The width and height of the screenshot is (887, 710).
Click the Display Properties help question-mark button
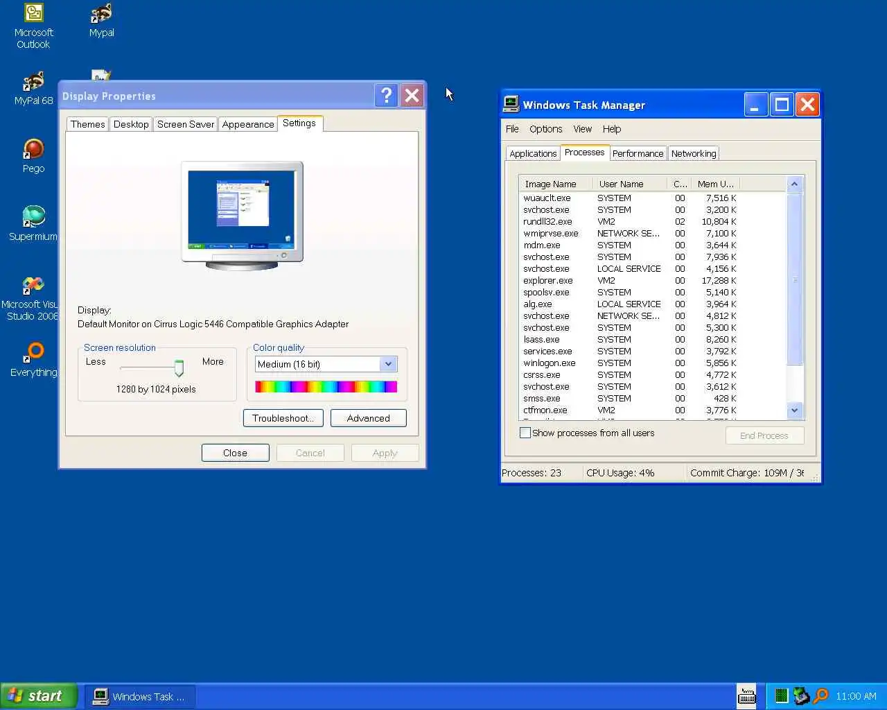point(386,96)
